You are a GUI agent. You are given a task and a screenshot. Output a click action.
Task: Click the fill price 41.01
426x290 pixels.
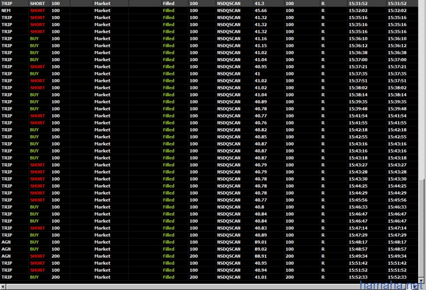coord(260,277)
